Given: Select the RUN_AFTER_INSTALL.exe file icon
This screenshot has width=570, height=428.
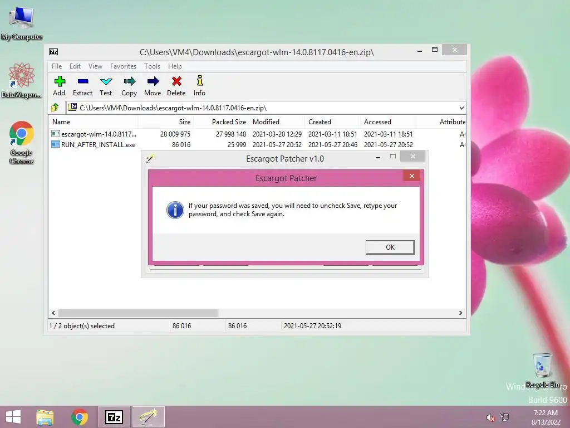Looking at the screenshot, I should point(56,144).
